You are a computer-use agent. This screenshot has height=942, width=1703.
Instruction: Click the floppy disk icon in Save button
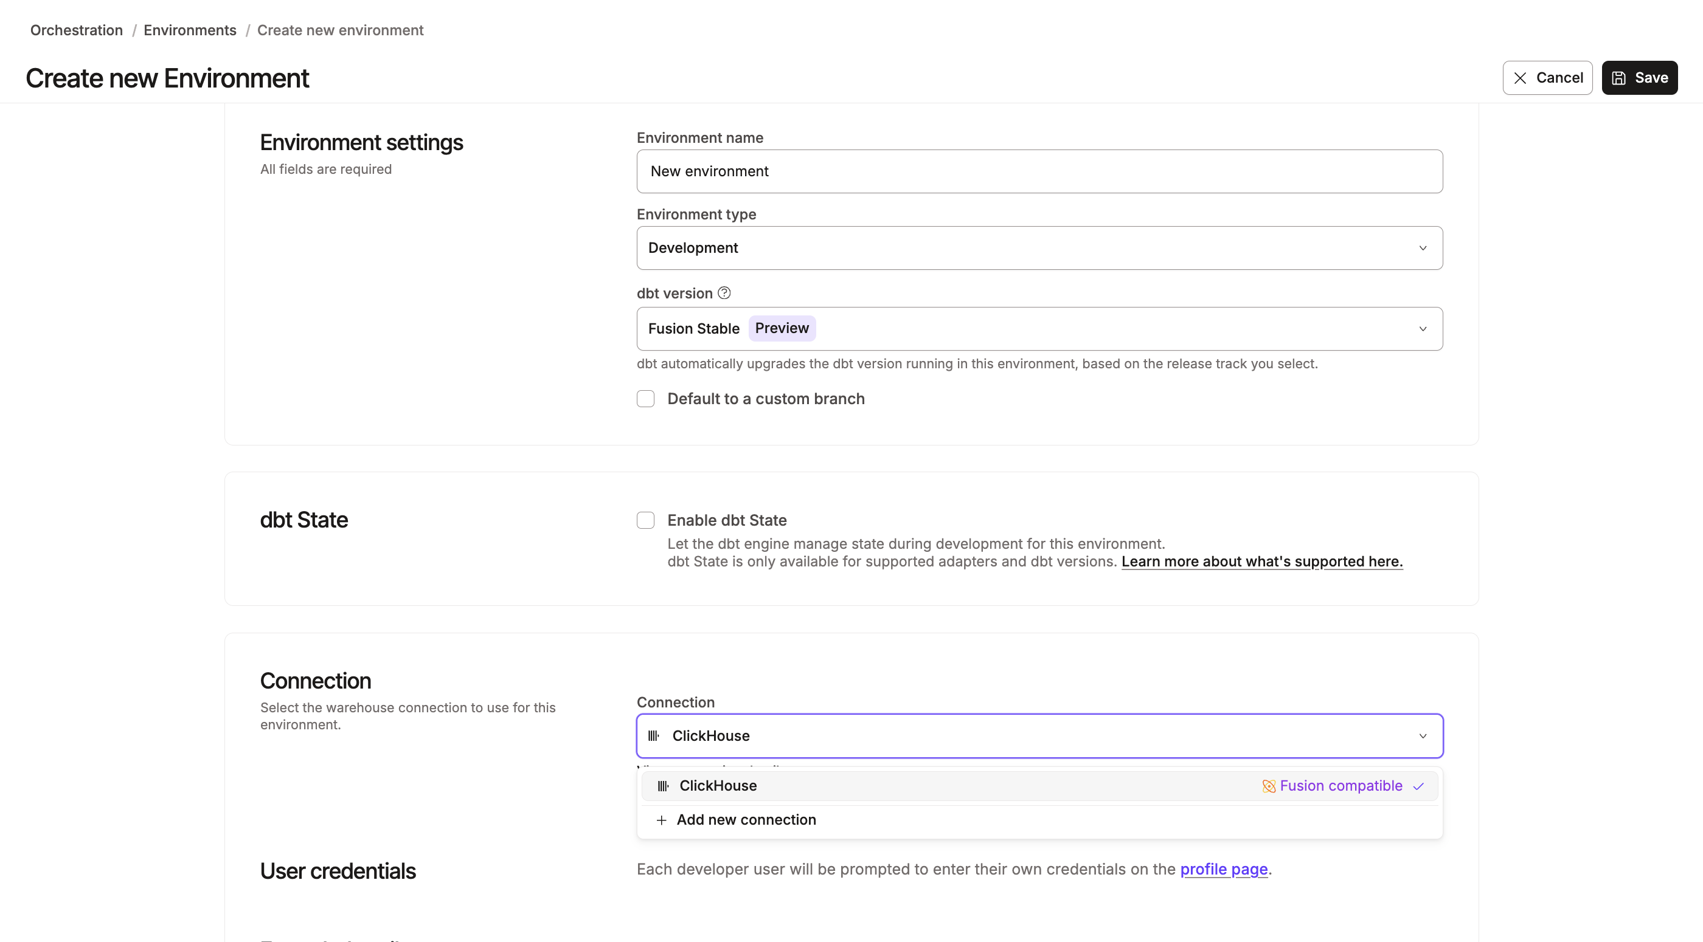tap(1618, 78)
